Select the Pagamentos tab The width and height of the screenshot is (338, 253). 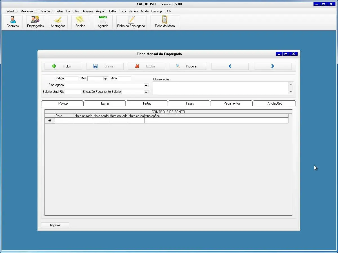coord(232,103)
